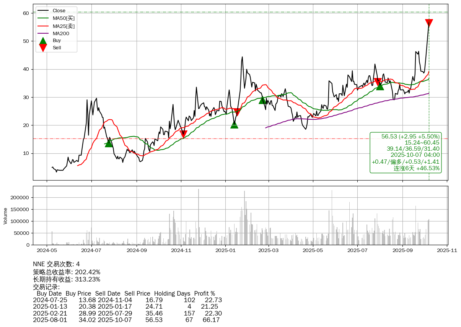This screenshot has width=461, height=327.
Task: Select the Sell marker at price 24.71
Action: (237, 112)
